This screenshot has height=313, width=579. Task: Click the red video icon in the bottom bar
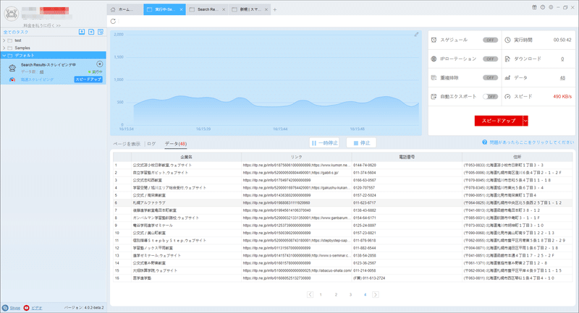pyautogui.click(x=26, y=308)
